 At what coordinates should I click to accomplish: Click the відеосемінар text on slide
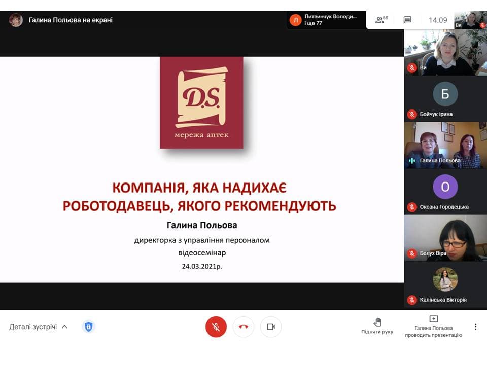click(202, 252)
